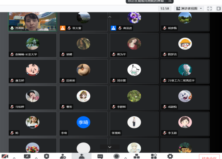This screenshot has height=159, width=222.
Task: Expand the arrow next to share screen
Action: click(x=36, y=158)
